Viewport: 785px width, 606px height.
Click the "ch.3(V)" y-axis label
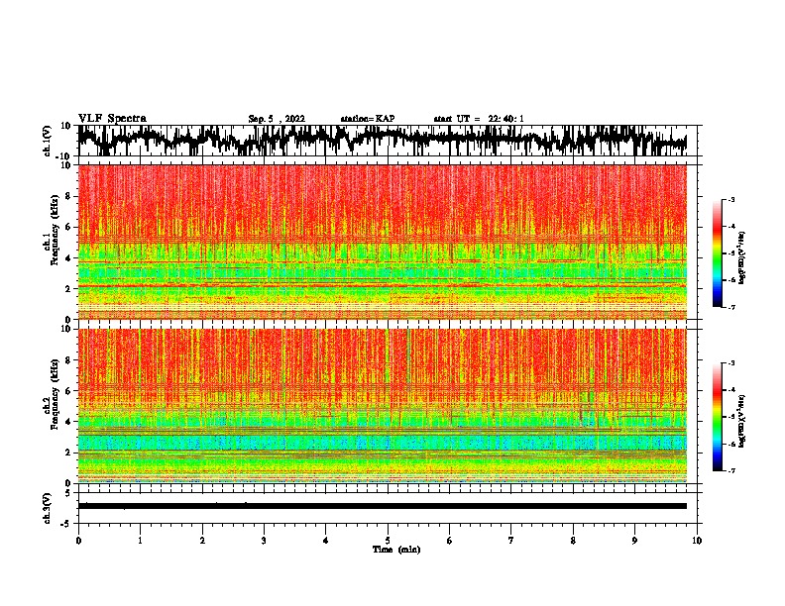point(48,509)
